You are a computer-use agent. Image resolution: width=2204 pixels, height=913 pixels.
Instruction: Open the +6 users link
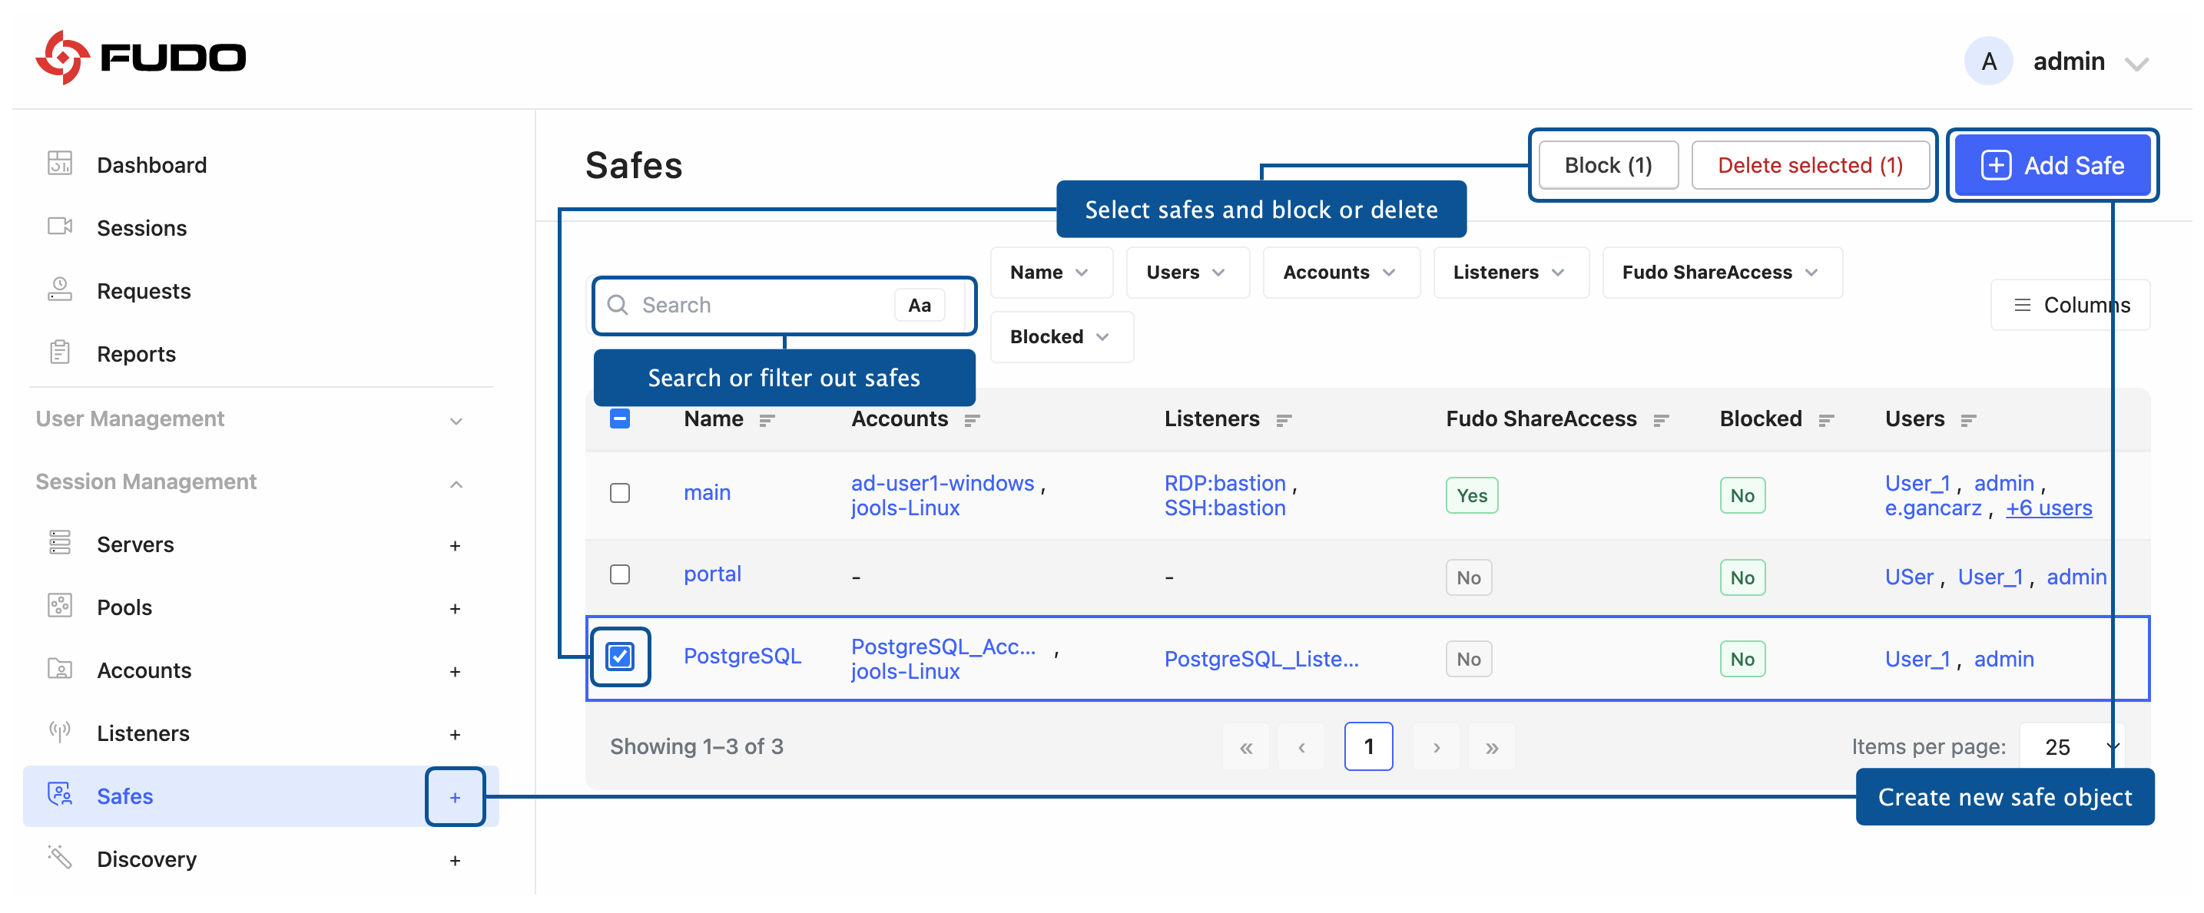pyautogui.click(x=2048, y=508)
